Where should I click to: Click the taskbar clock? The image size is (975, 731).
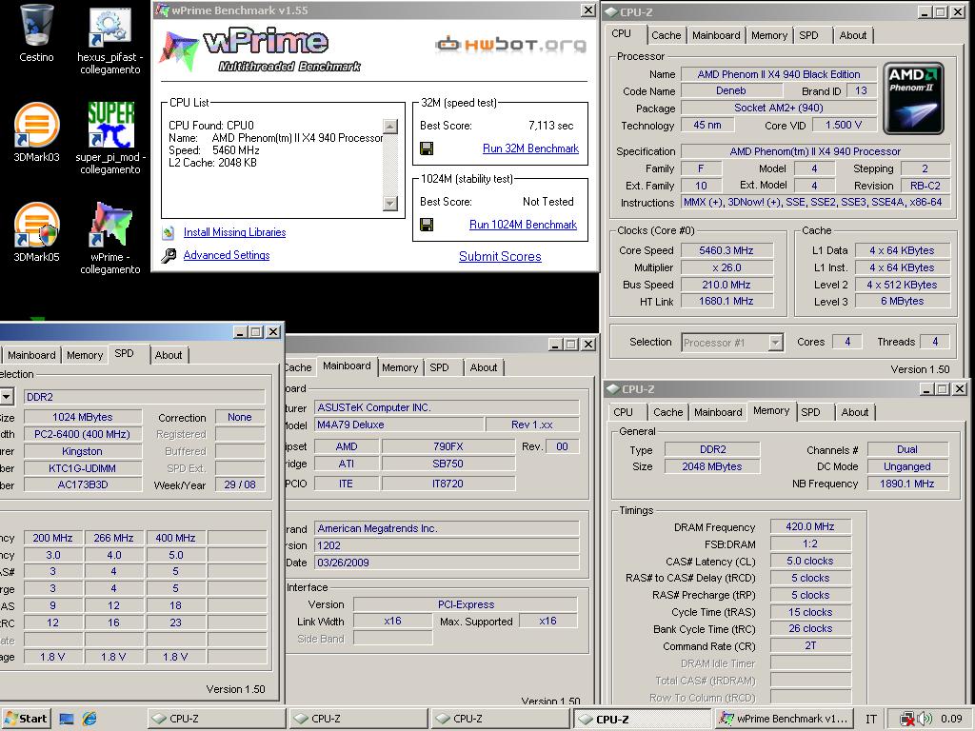click(951, 720)
